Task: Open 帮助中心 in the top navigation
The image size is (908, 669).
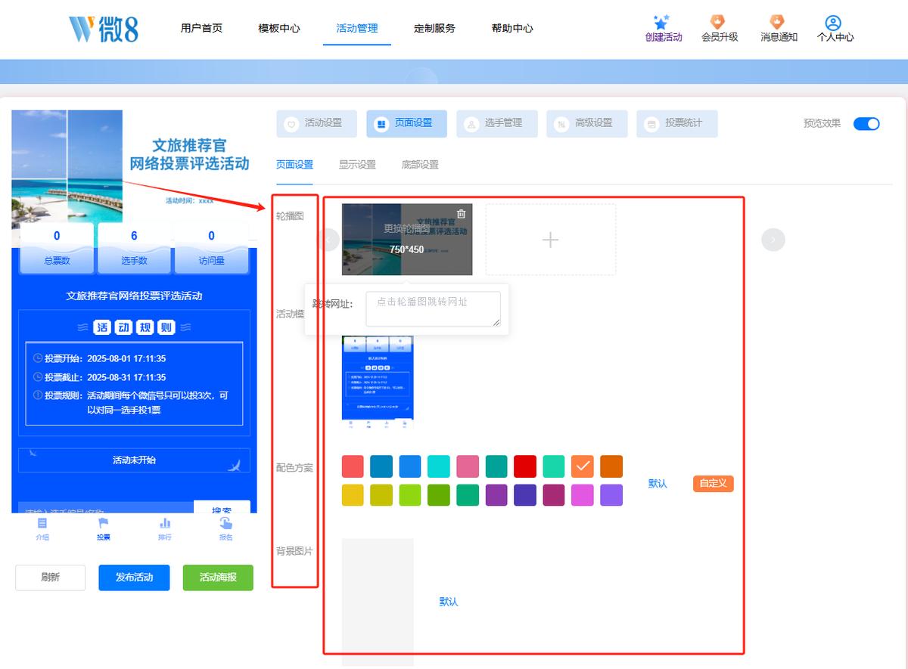Action: (512, 28)
